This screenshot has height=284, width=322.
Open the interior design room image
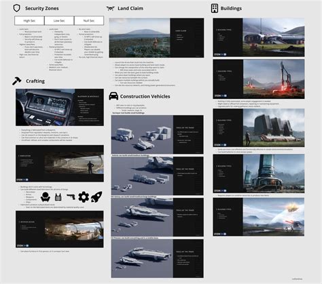coord(74,229)
